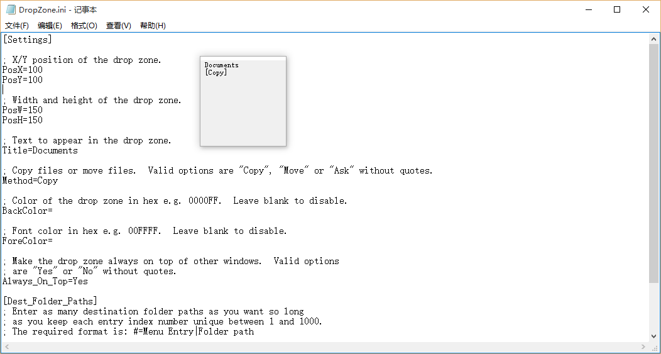The height and width of the screenshot is (354, 661).
Task: Click the 'Copy files or move files' comment
Action: (217, 170)
